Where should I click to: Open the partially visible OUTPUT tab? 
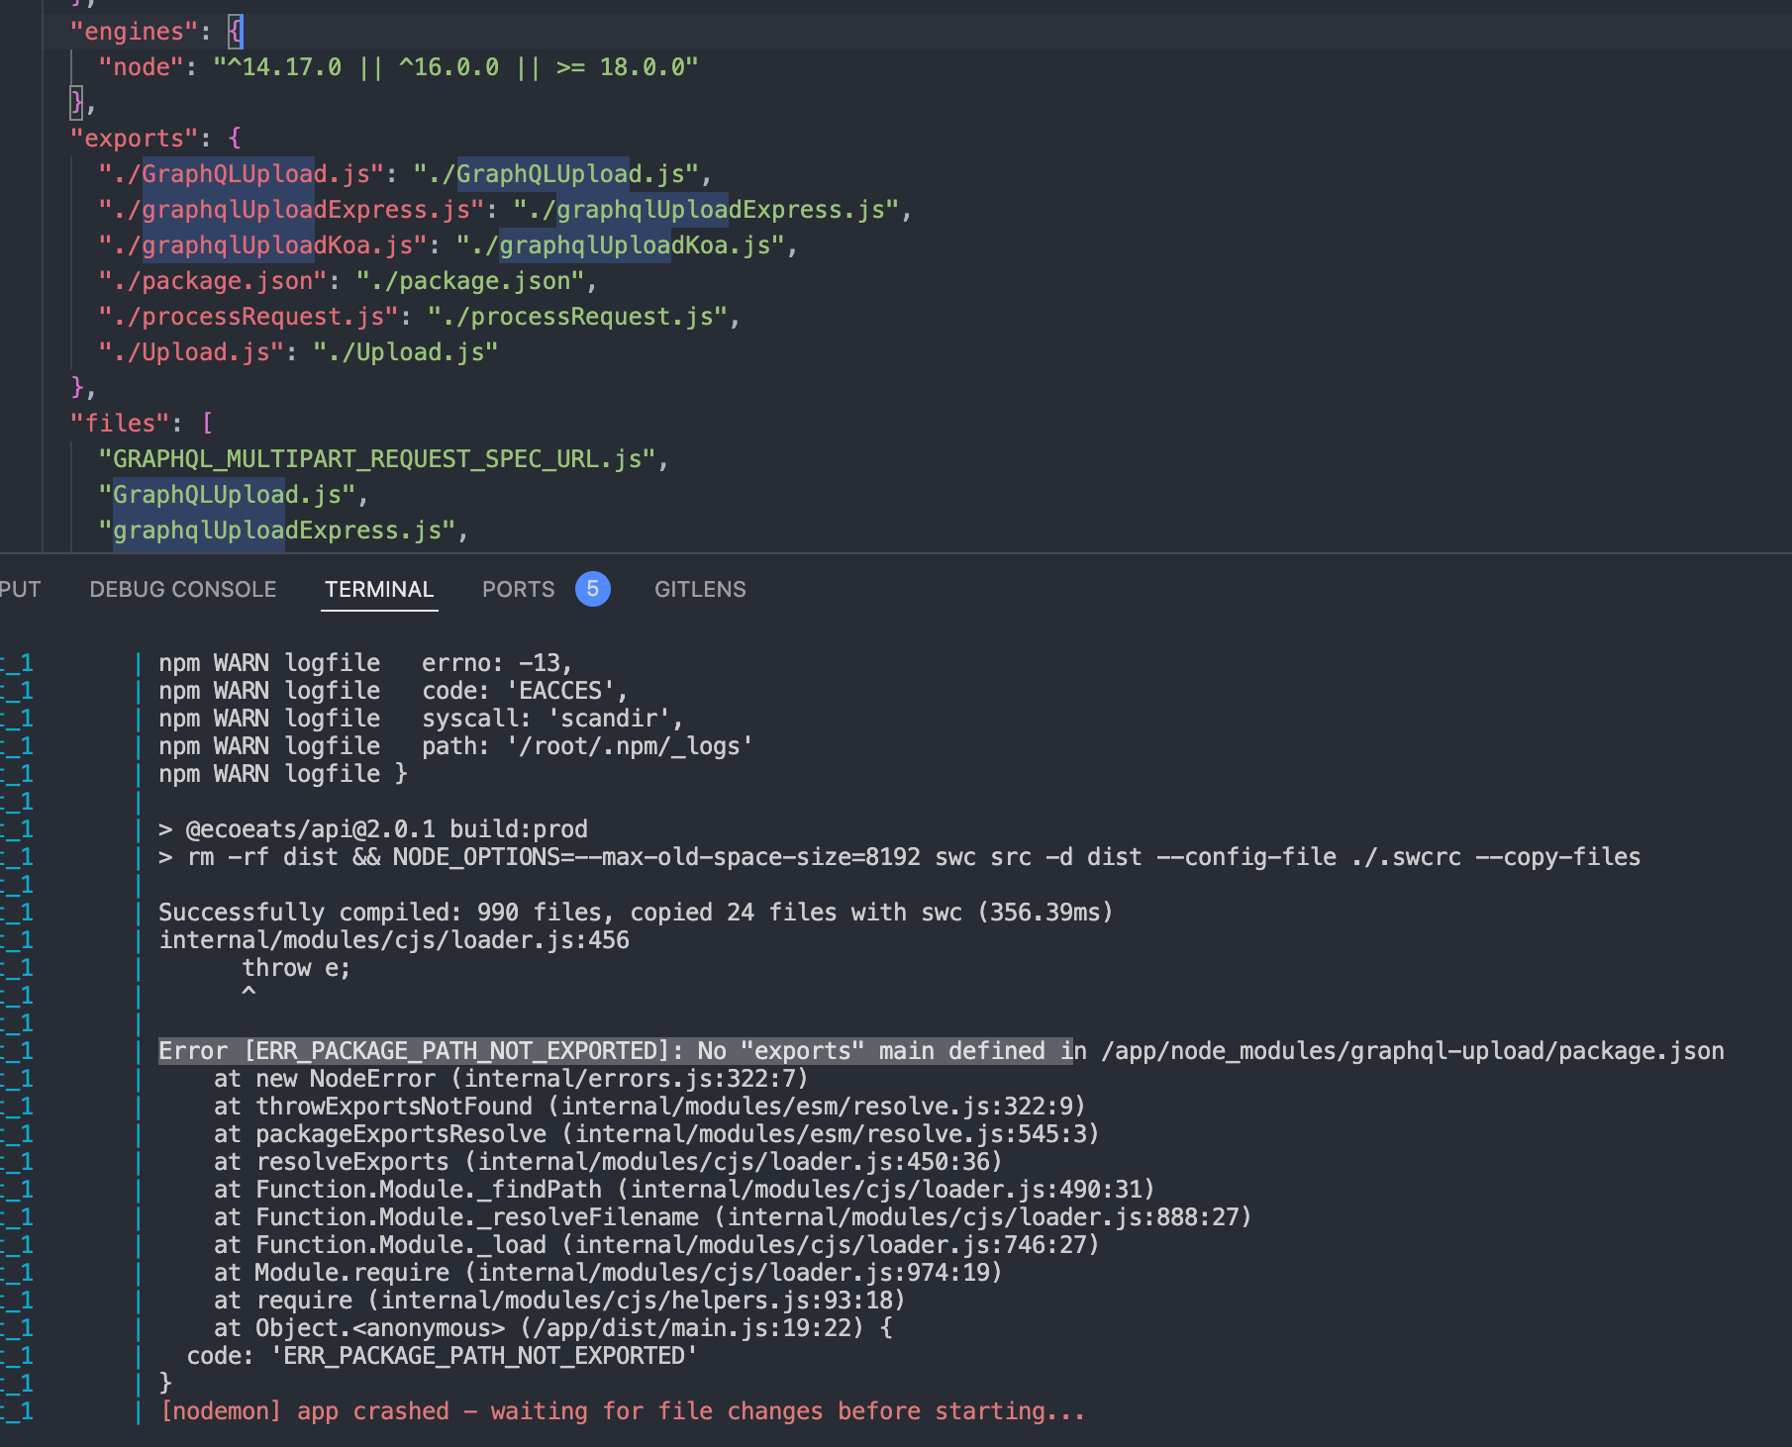pyautogui.click(x=20, y=589)
